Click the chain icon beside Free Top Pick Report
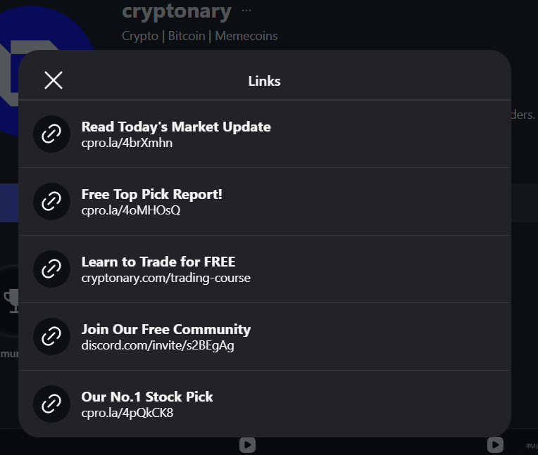 tap(51, 201)
